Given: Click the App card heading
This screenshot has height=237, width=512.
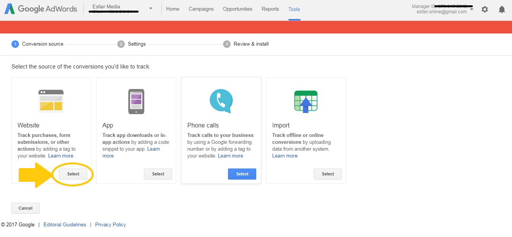Looking at the screenshot, I should 108,125.
